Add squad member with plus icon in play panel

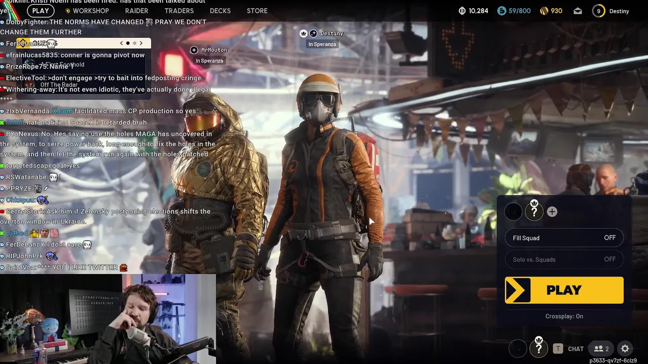pyautogui.click(x=552, y=212)
